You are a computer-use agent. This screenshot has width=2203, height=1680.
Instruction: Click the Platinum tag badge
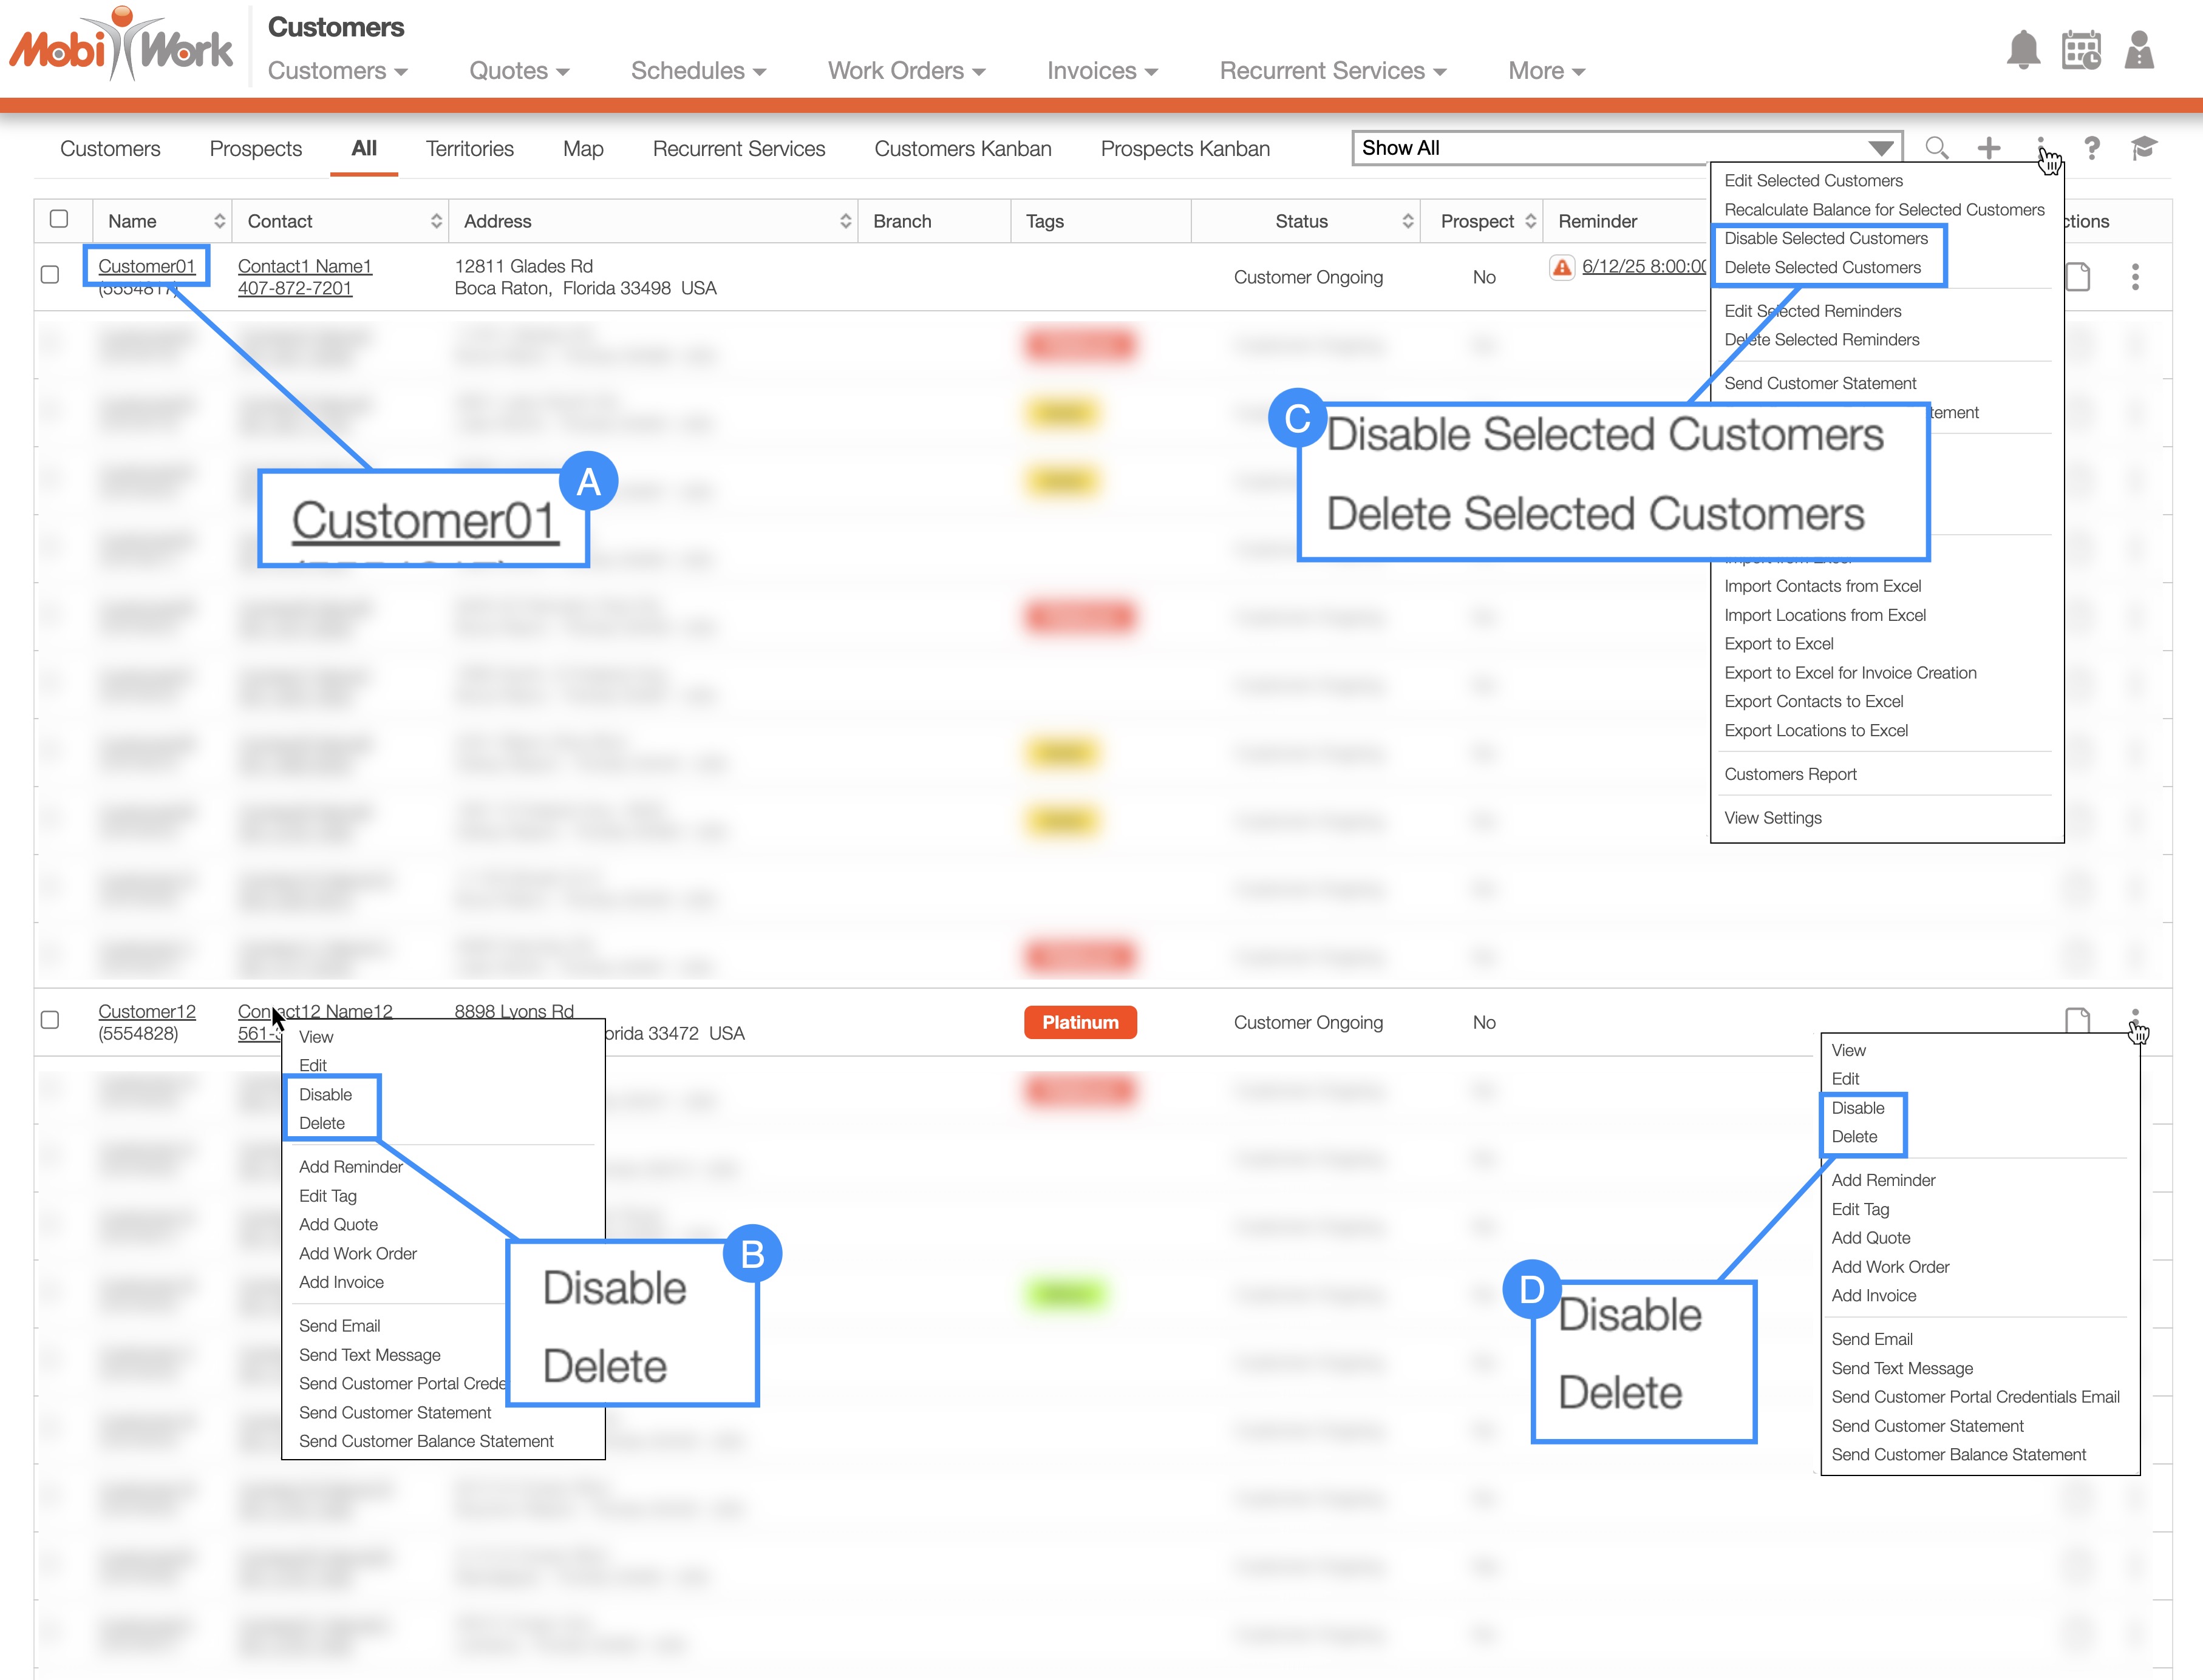[1080, 1022]
